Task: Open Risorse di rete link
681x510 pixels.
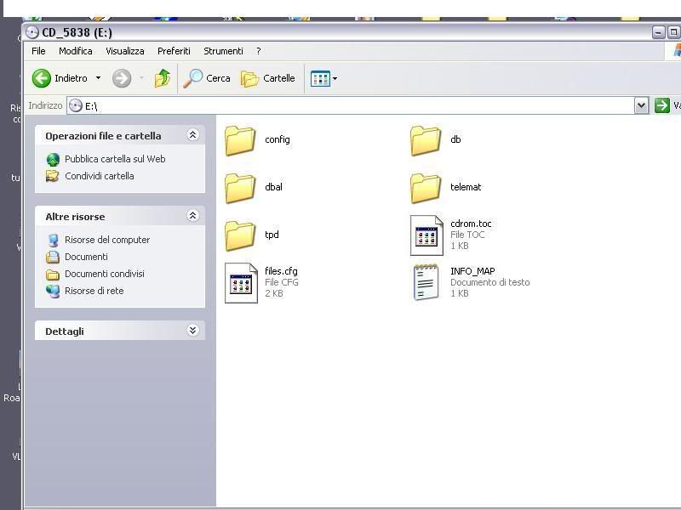Action: pos(94,291)
